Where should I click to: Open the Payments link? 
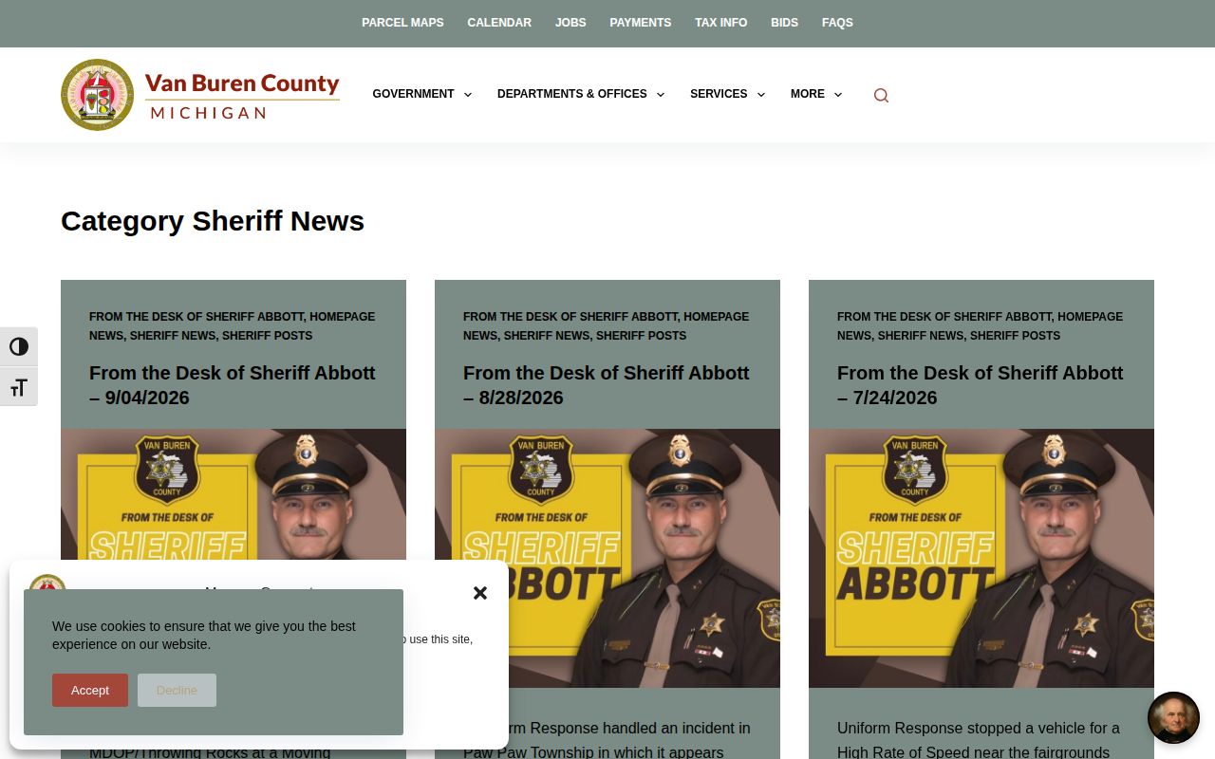tap(640, 23)
